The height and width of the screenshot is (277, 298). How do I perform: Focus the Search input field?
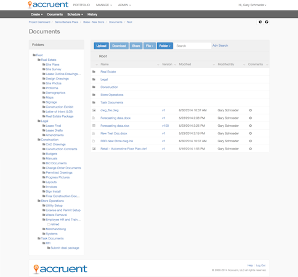point(193,46)
